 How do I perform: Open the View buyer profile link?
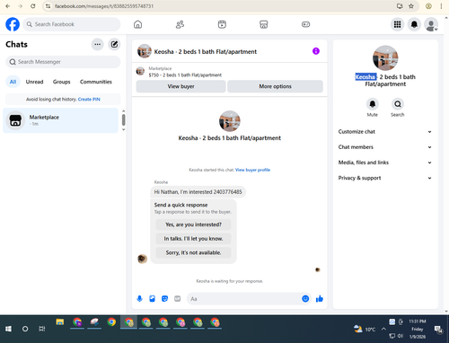coord(252,170)
